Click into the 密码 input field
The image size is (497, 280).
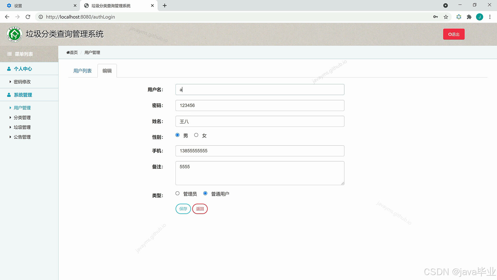[260, 105]
